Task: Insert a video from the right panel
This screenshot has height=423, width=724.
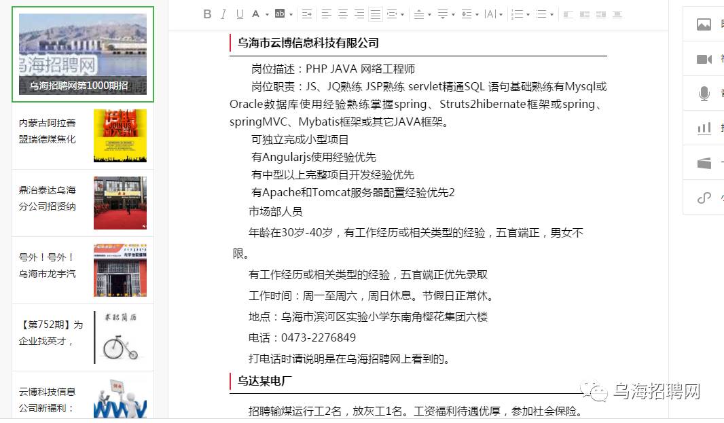Action: coord(704,59)
